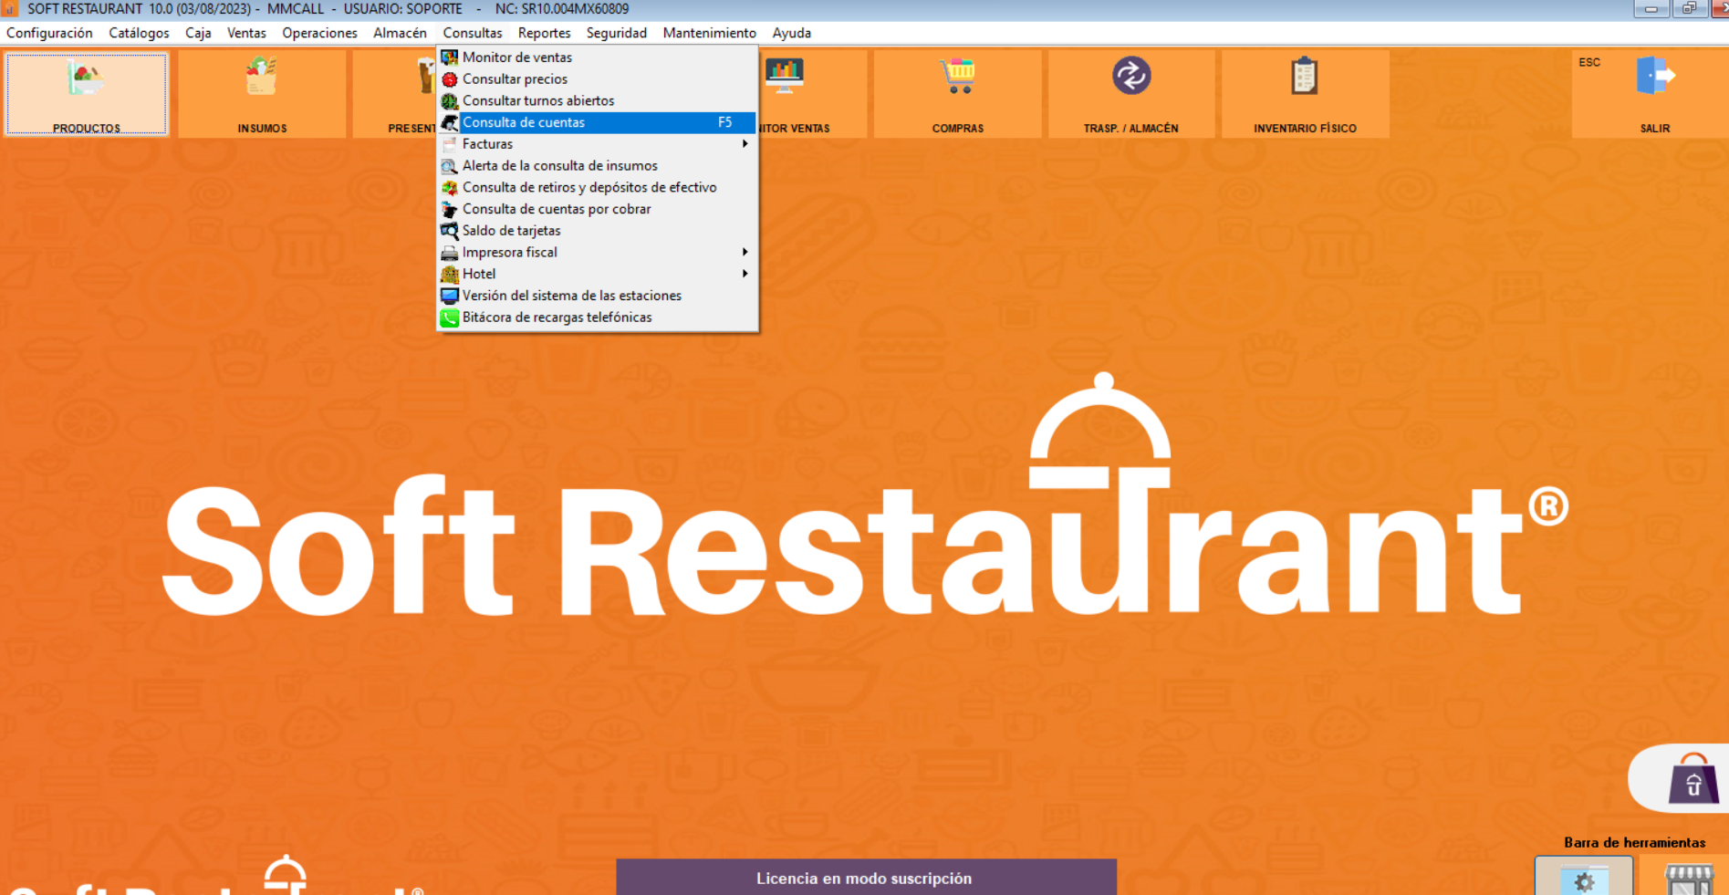Click the Salir exit icon

1654,78
